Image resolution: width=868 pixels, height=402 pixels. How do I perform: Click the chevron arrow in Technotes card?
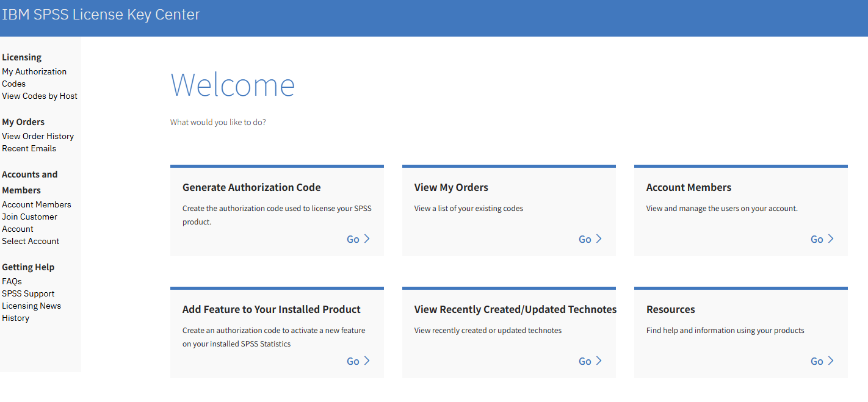pos(599,361)
